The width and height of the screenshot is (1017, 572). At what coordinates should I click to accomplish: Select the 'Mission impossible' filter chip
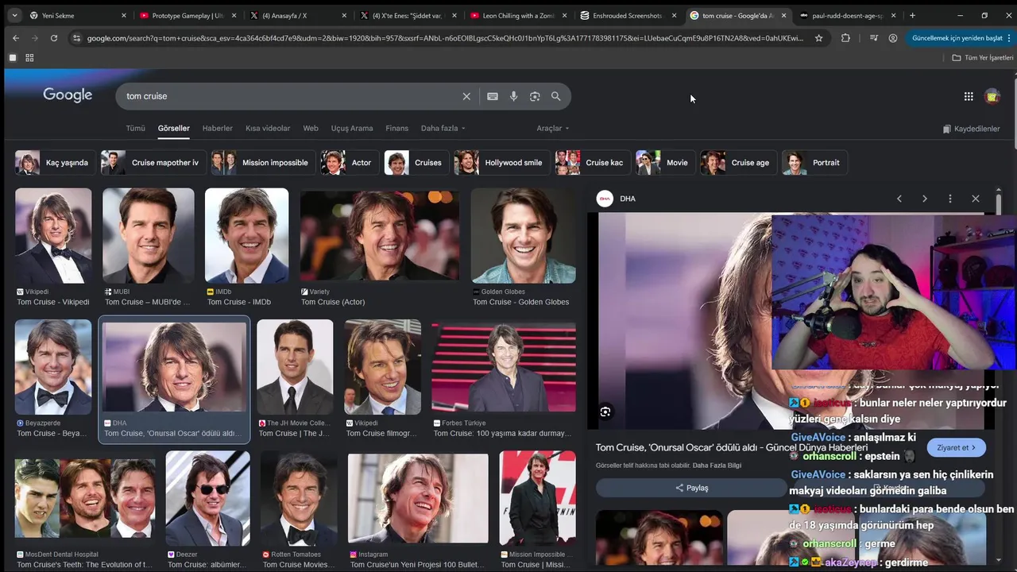[264, 163]
